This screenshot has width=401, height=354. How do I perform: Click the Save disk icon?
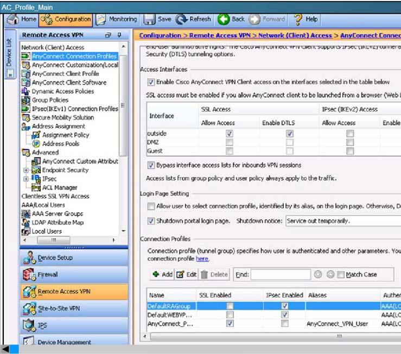(x=150, y=19)
